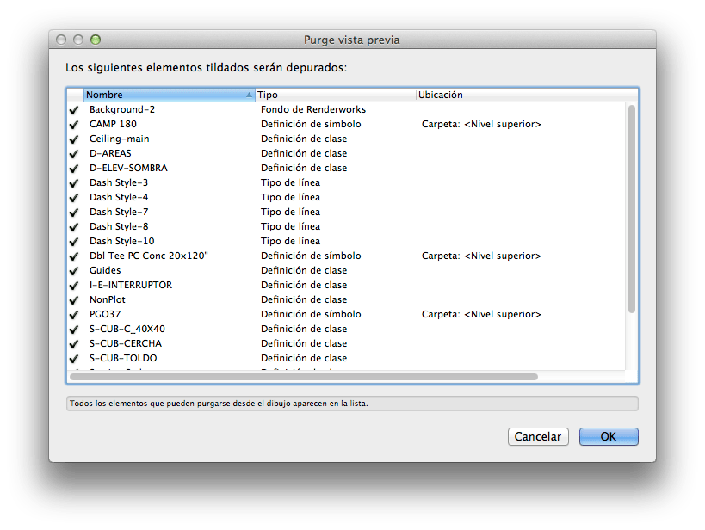
Task: Uncheck the Ceiling-main class
Action: click(74, 139)
